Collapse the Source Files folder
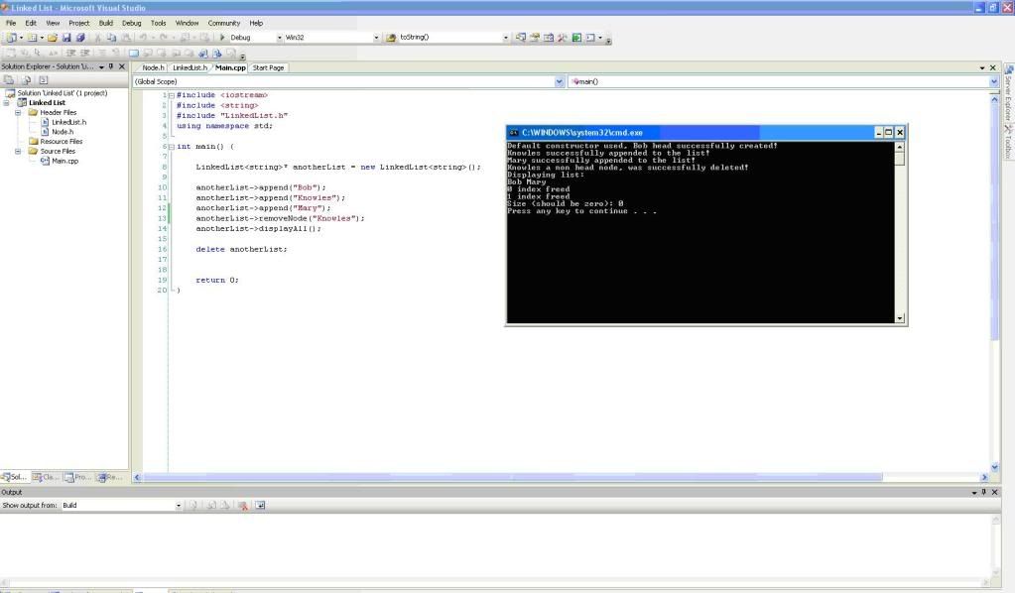Viewport: 1015px width, 593px height. [x=18, y=152]
